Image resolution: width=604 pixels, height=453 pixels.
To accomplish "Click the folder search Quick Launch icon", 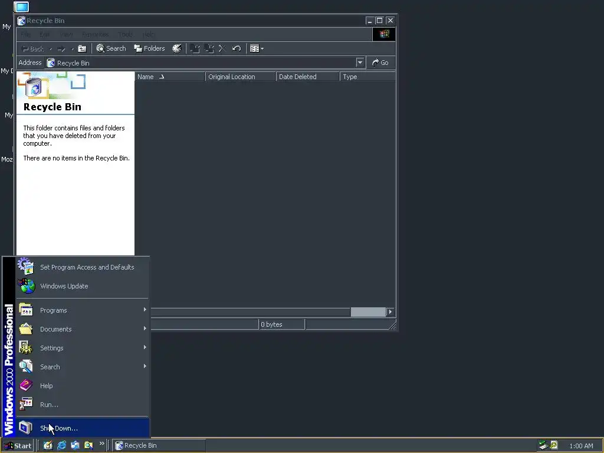I will 88,445.
